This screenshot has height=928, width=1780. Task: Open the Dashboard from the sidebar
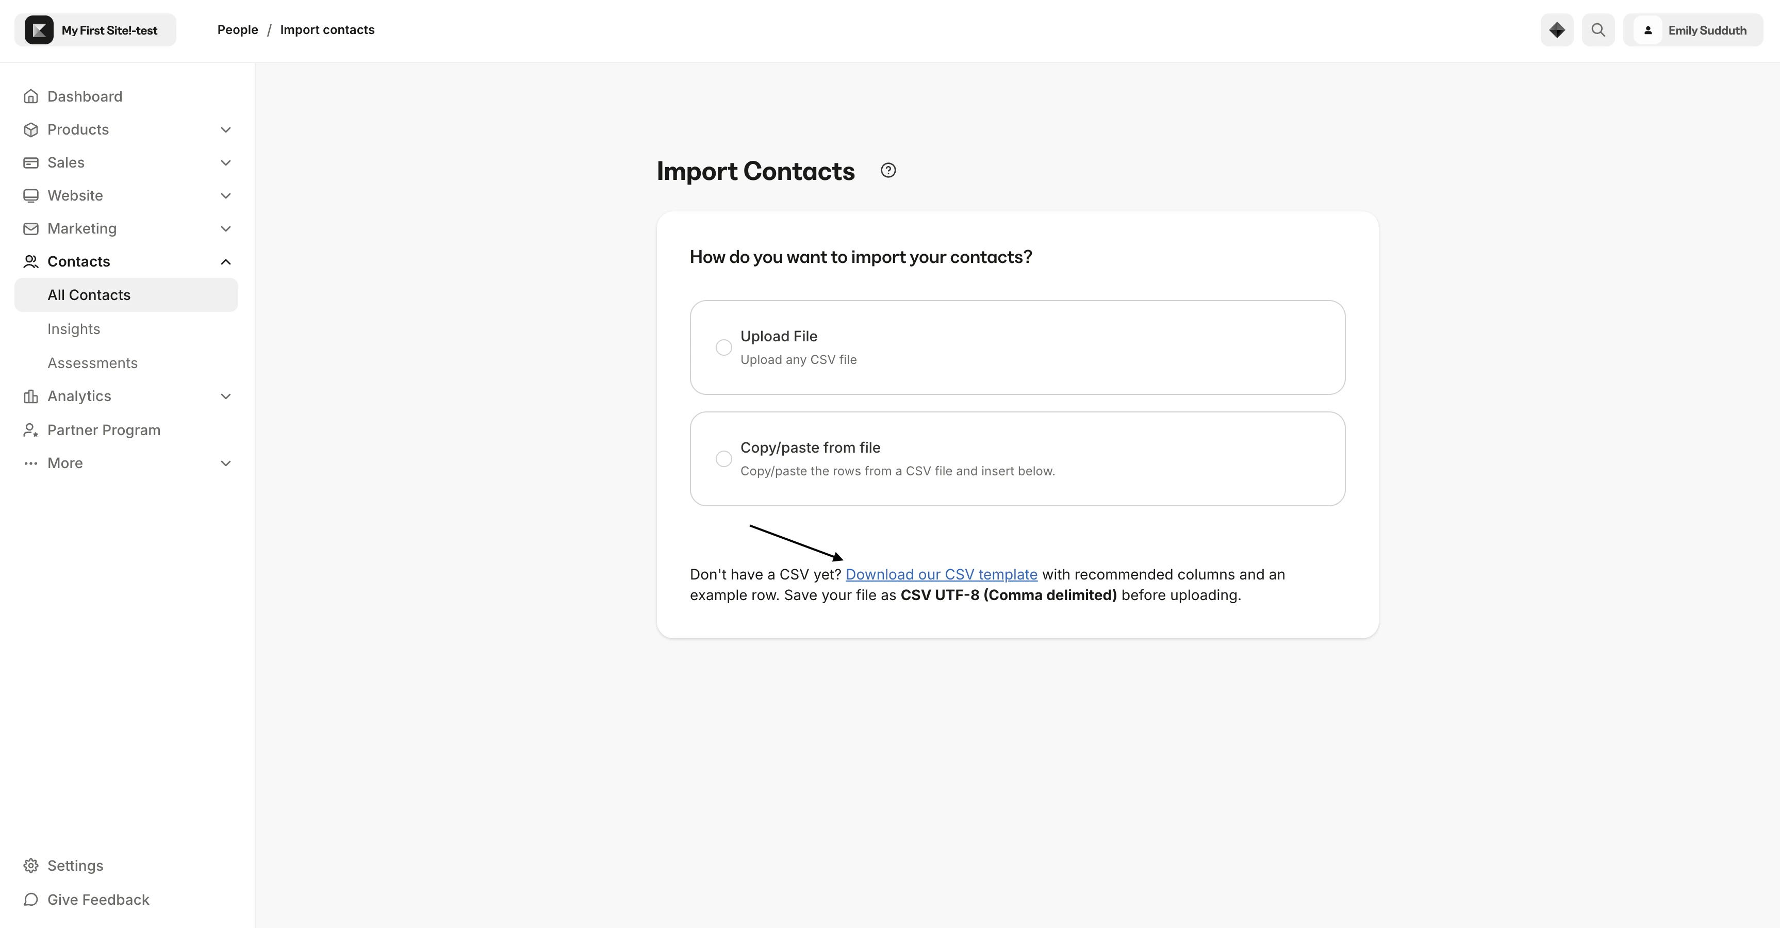click(84, 96)
